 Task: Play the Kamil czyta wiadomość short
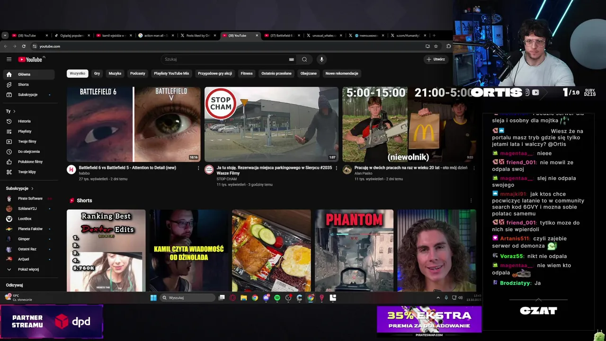click(188, 251)
